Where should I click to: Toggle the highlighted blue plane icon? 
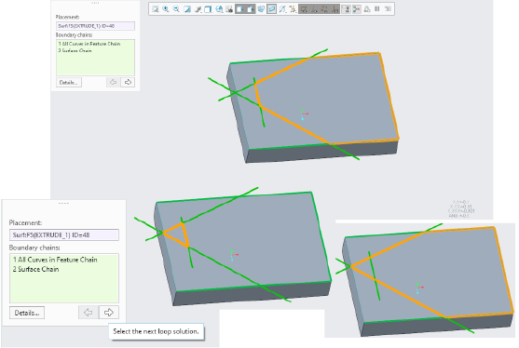271,9
